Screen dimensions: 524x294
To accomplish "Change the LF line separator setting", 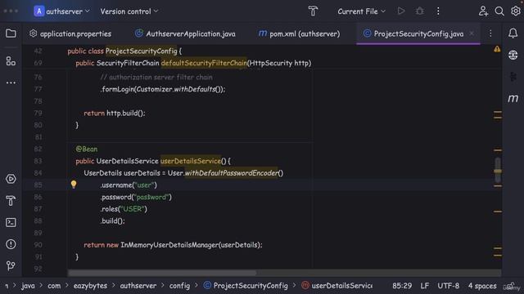I will tap(425, 286).
